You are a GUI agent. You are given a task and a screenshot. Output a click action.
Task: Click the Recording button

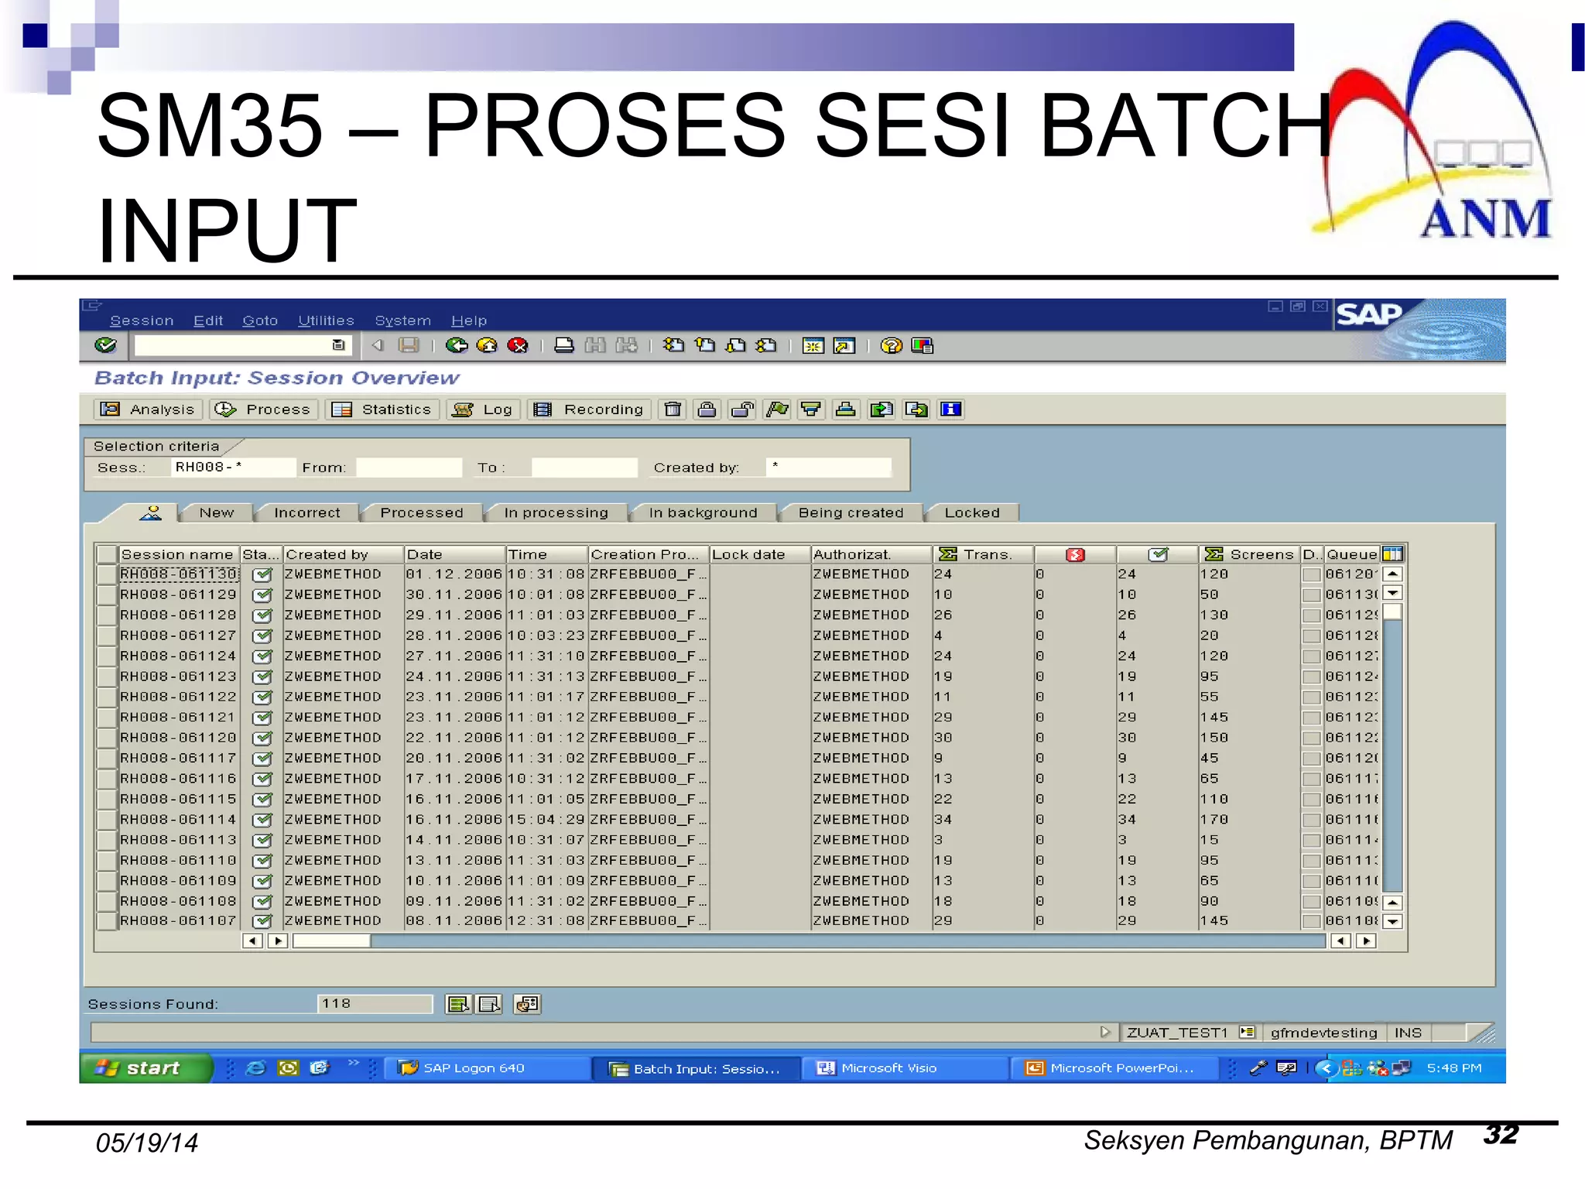click(590, 409)
